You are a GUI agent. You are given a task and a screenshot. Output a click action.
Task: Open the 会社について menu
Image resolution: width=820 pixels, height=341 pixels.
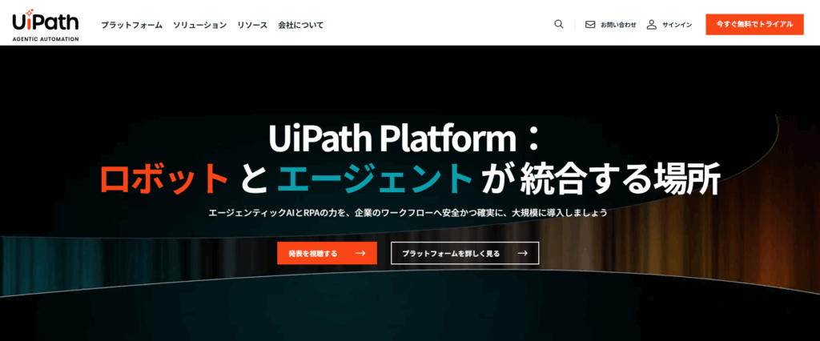click(301, 25)
